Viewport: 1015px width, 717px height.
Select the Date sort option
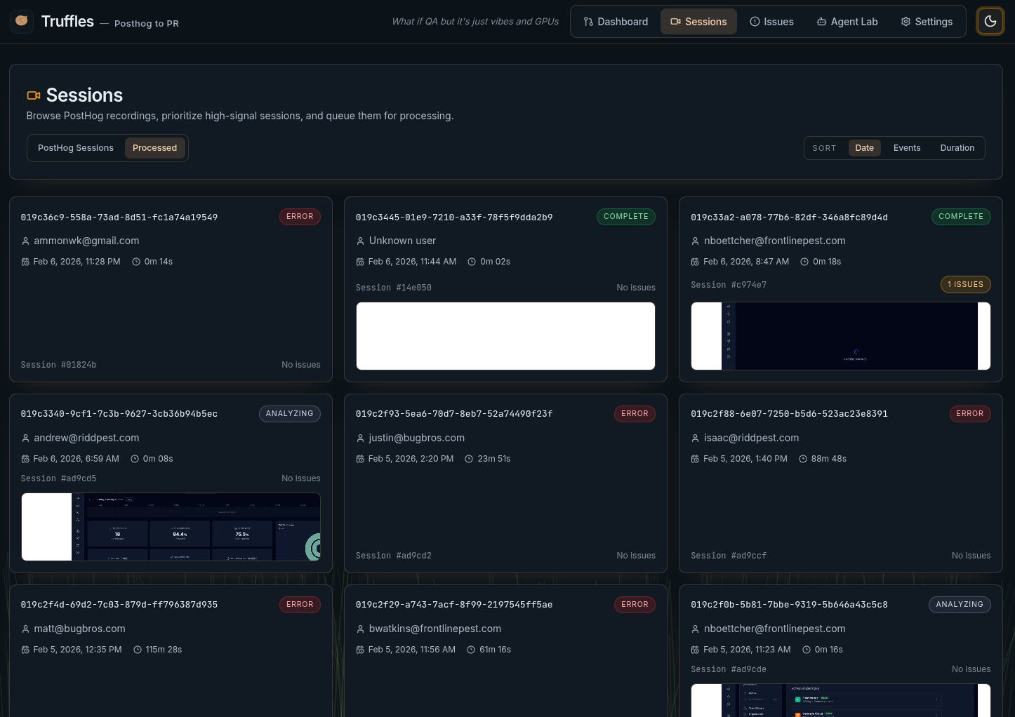click(x=864, y=147)
